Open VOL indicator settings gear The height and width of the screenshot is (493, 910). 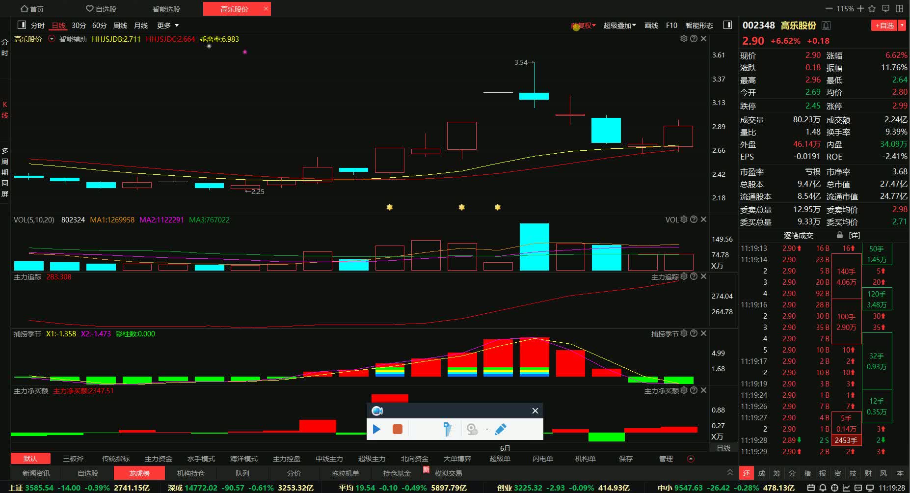684,219
